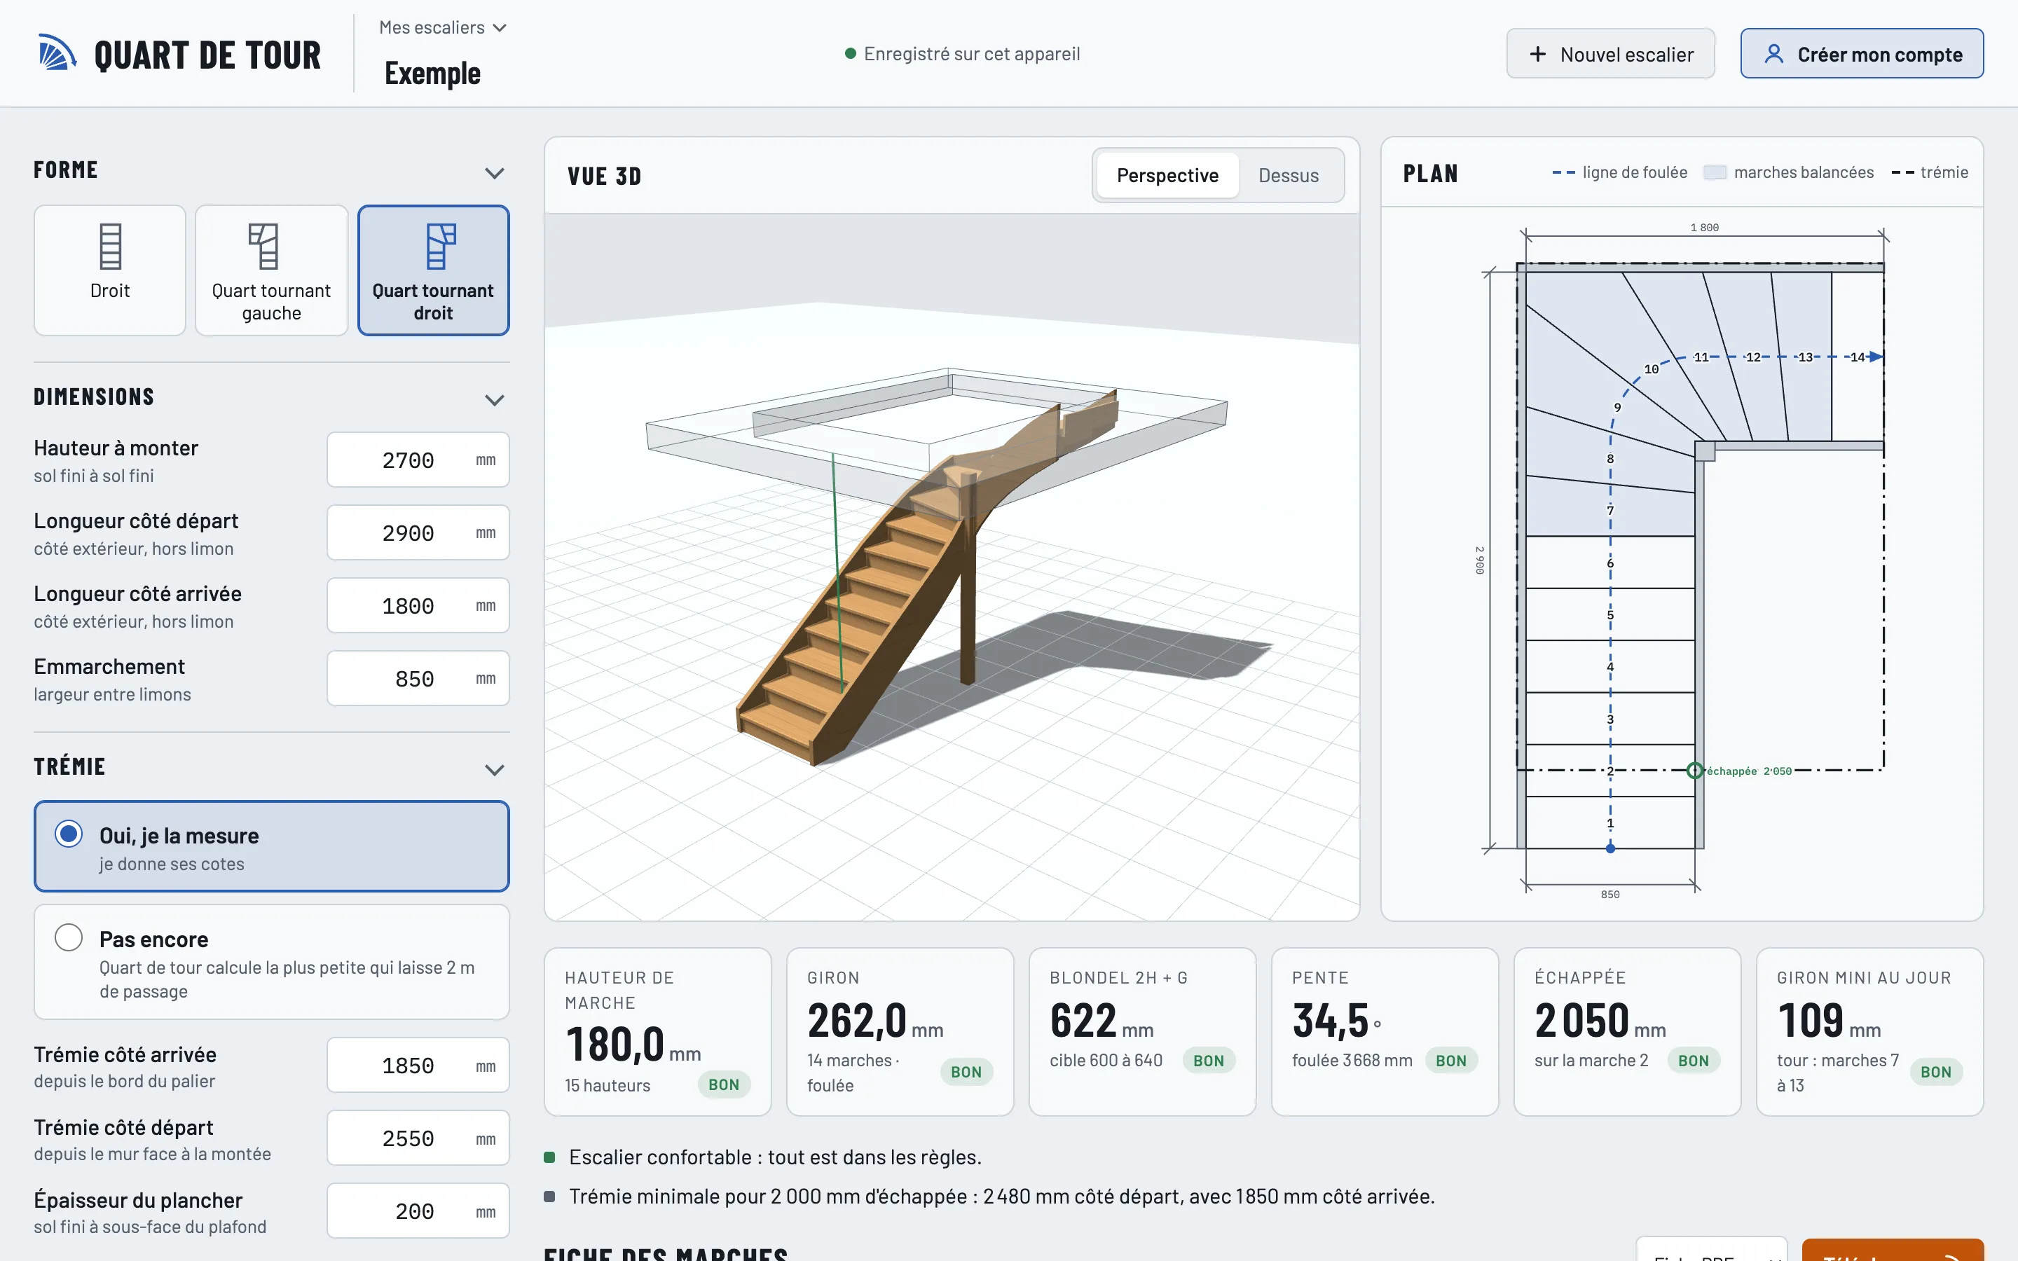Click the Escalier confortable status message
Viewport: 2018px width, 1261px height.
pos(775,1157)
